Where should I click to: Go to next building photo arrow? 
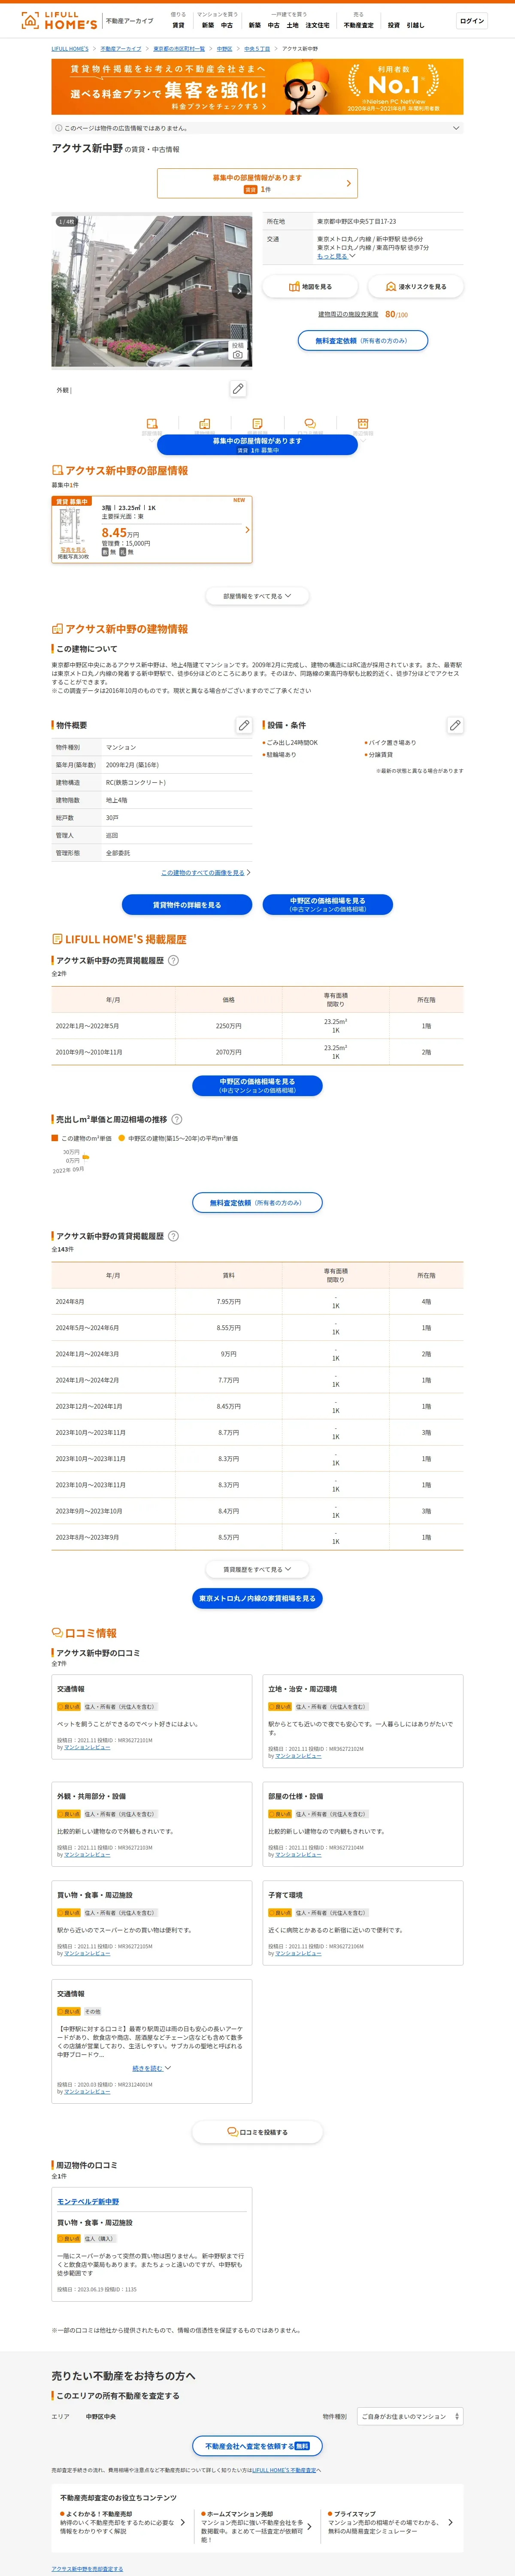coord(239,291)
